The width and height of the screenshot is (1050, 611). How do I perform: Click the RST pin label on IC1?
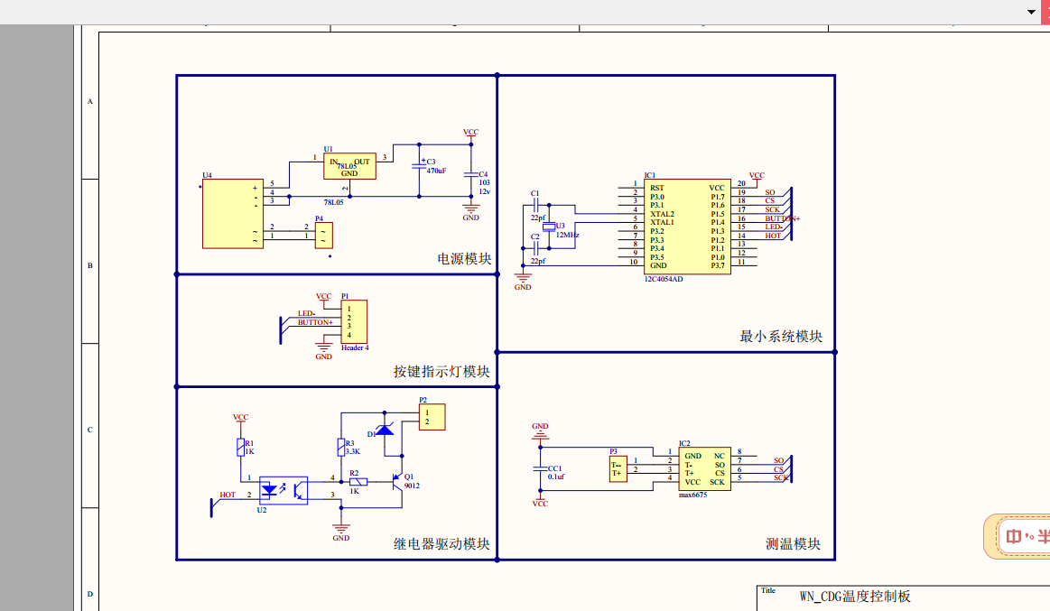[657, 188]
